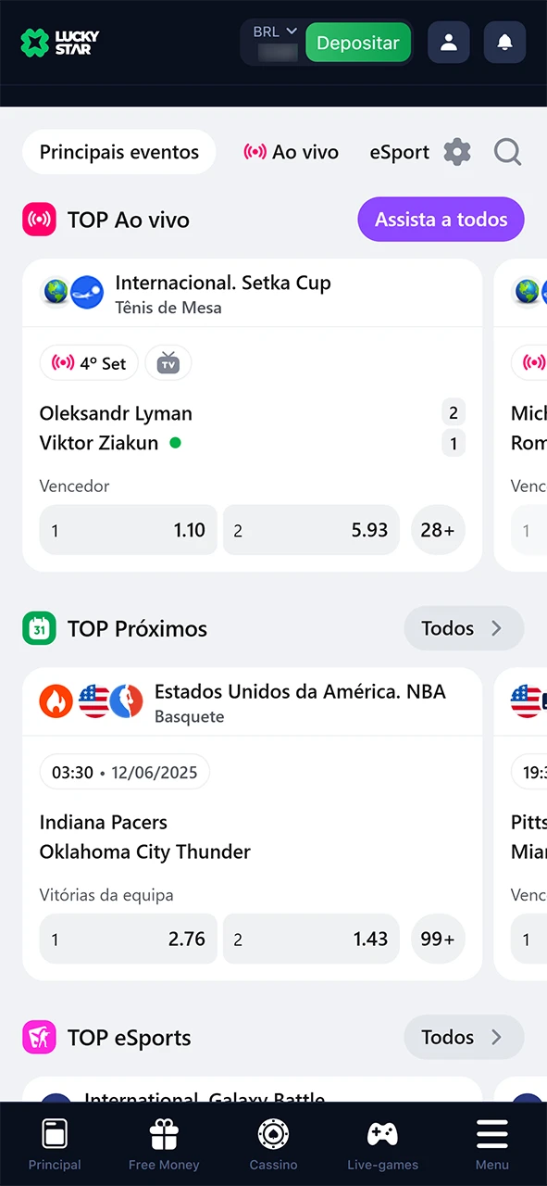
Task: Click the Lucky Star logo
Action: (59, 43)
